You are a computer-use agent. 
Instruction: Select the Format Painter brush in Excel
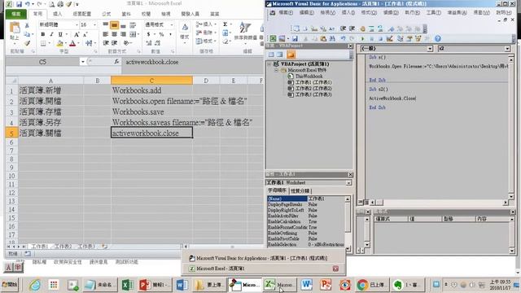27,43
